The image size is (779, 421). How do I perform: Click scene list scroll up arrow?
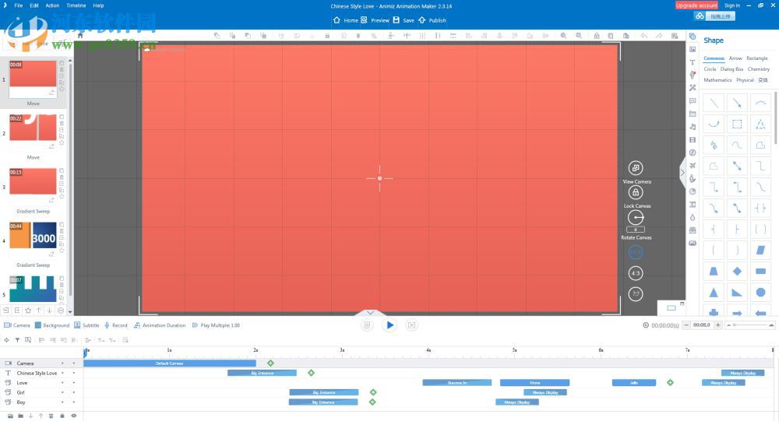70,61
